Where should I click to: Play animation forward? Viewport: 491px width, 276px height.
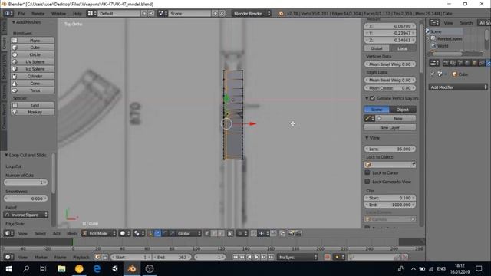pos(256,258)
